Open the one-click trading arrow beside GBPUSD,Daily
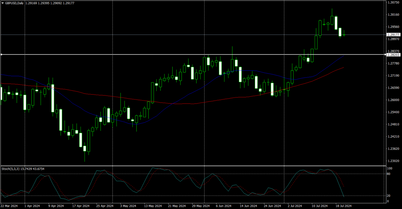The width and height of the screenshot is (402, 209). pos(3,3)
